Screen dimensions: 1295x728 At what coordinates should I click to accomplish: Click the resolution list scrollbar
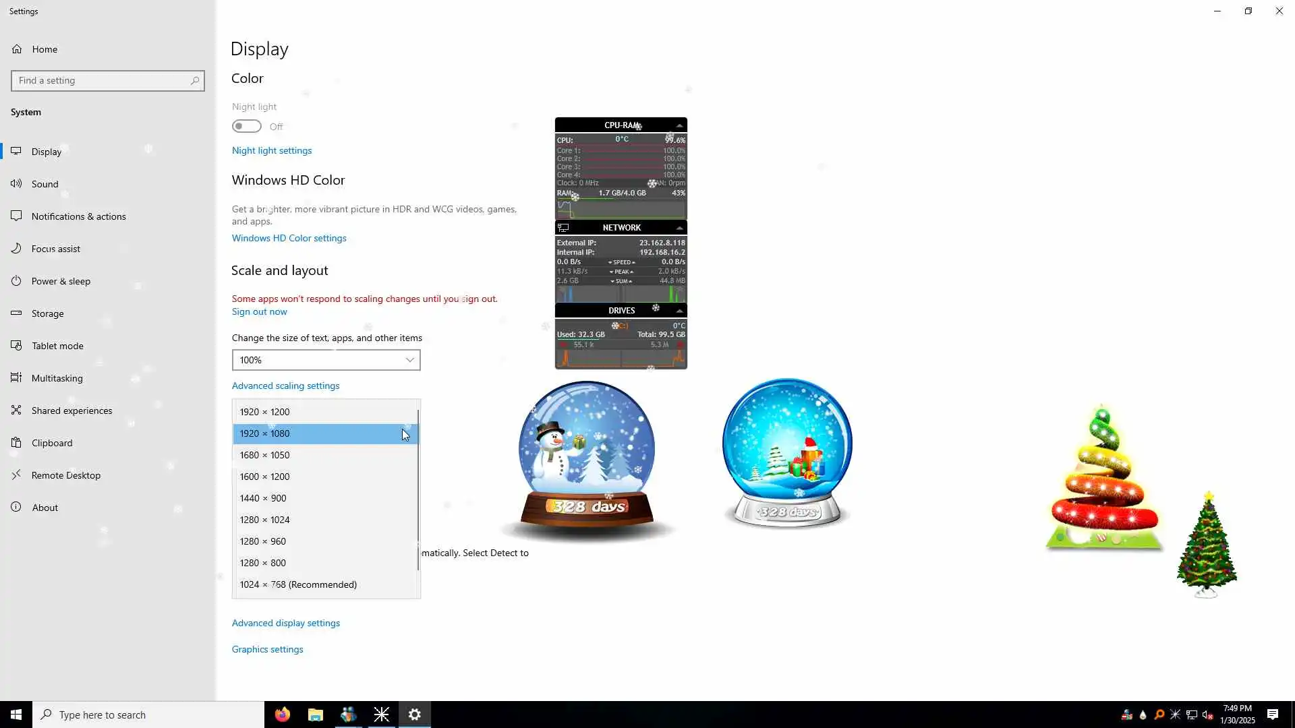(x=418, y=491)
